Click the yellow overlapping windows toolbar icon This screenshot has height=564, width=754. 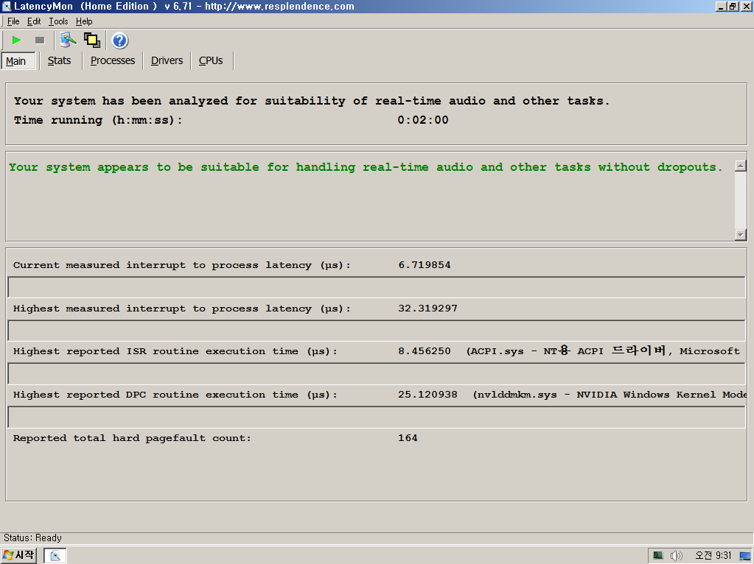click(x=92, y=40)
